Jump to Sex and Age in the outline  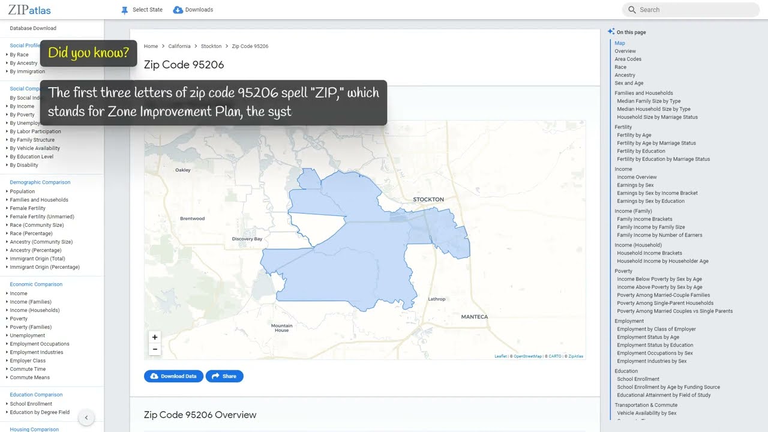(x=629, y=83)
